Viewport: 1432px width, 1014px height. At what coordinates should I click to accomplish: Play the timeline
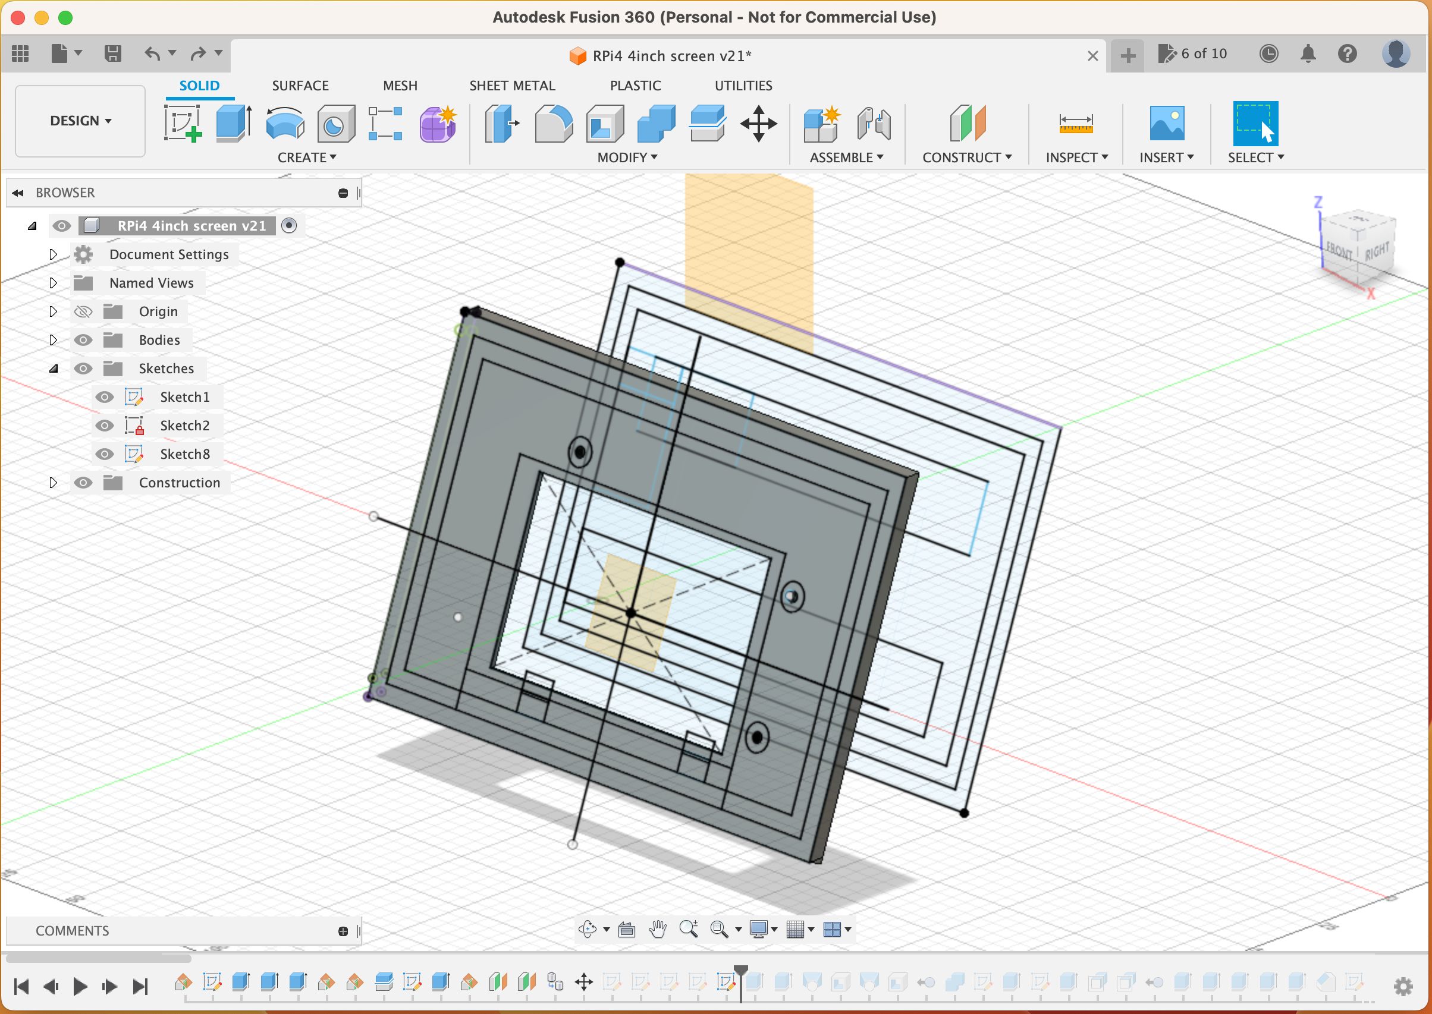(x=80, y=987)
